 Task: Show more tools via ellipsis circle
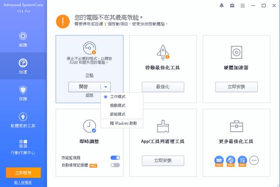254,160
